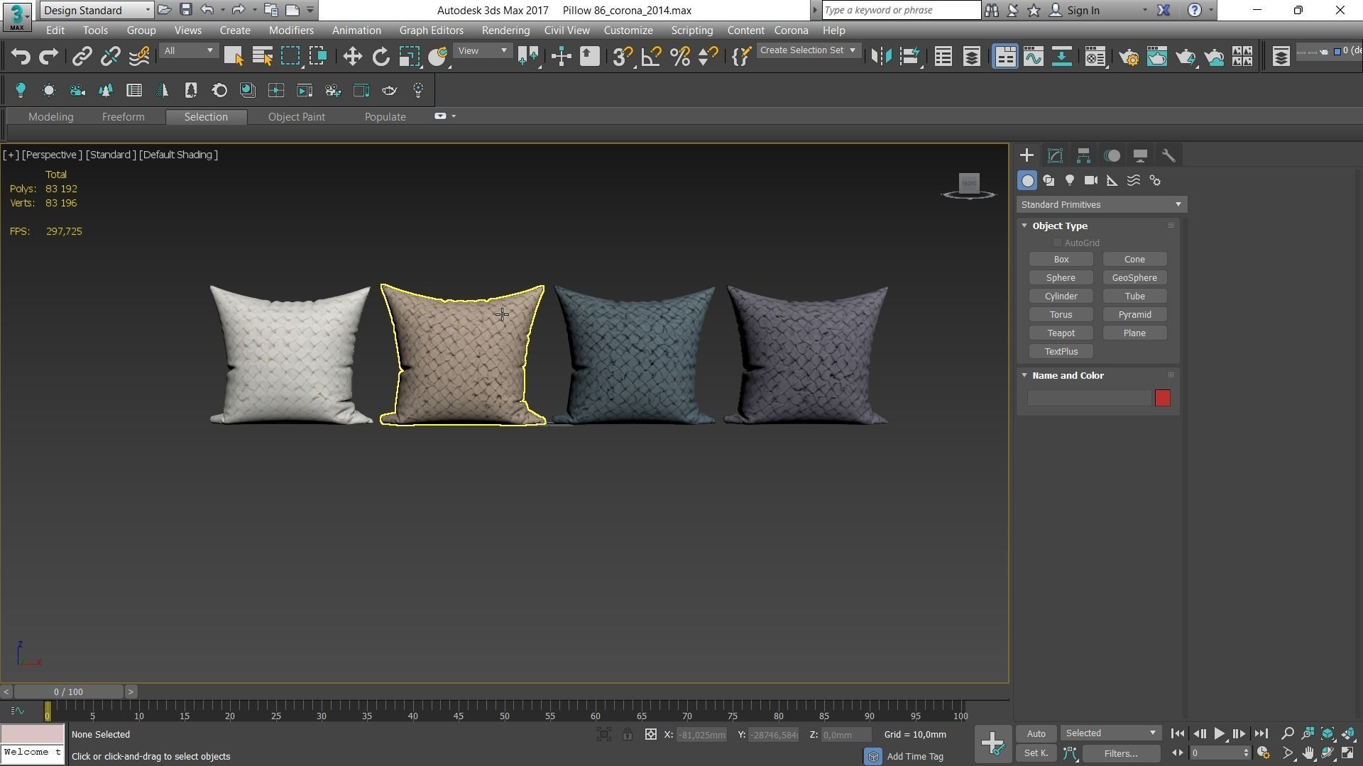Image resolution: width=1363 pixels, height=766 pixels.
Task: Switch to Modify command panel
Action: pos(1055,155)
